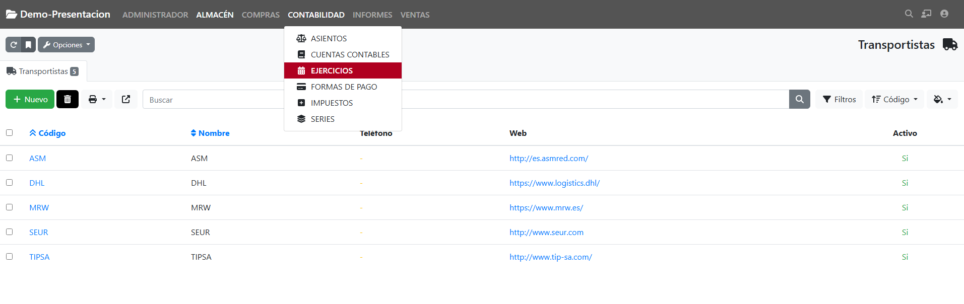Open the SEUR website link
The width and height of the screenshot is (964, 304).
[546, 232]
